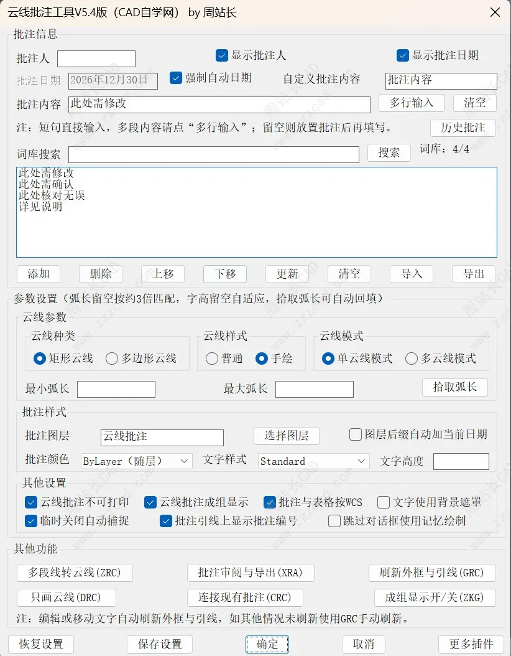Enable 文字使用背景遮罩 checkbox
Viewport: 511px width, 656px height.
[383, 502]
